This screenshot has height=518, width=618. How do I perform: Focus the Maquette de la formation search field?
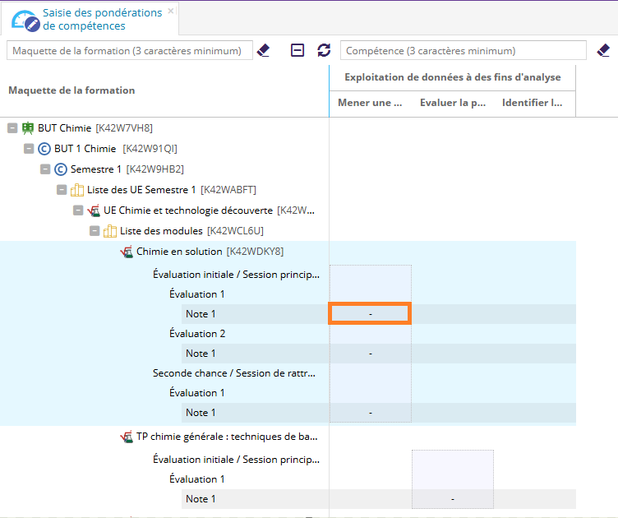(129, 51)
